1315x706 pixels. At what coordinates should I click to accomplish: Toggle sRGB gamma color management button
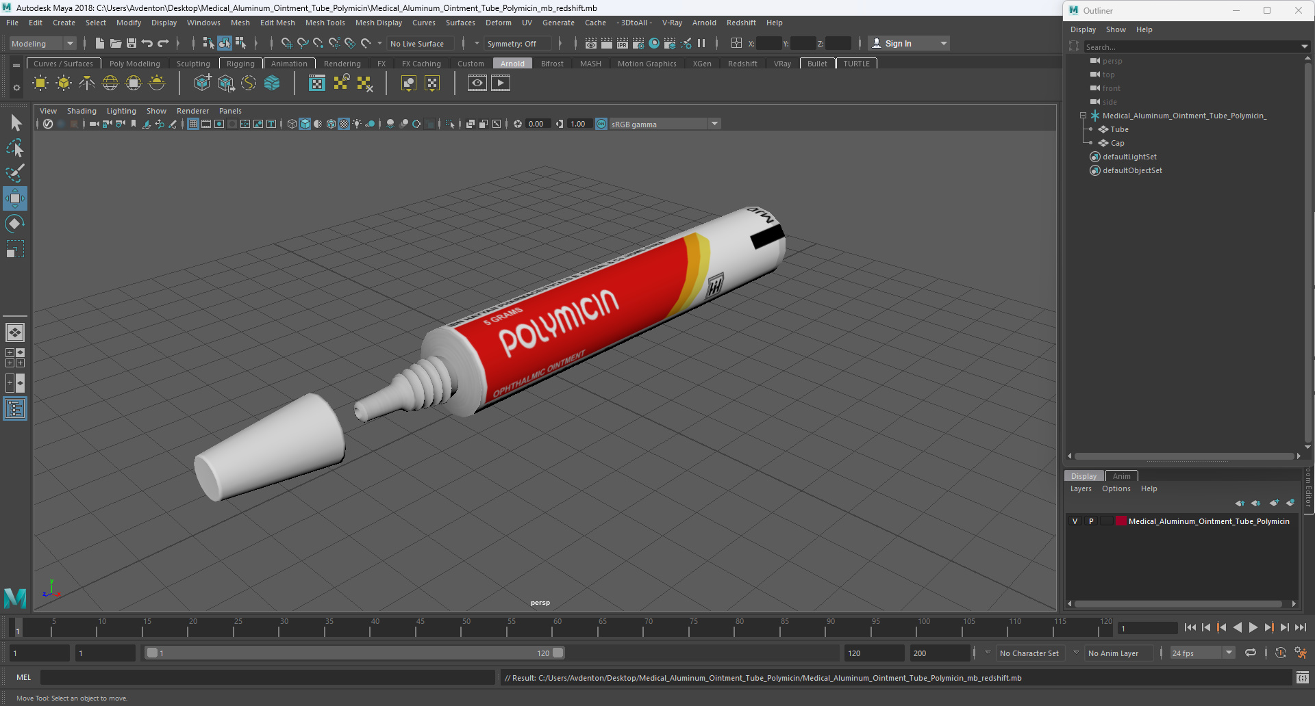point(601,124)
